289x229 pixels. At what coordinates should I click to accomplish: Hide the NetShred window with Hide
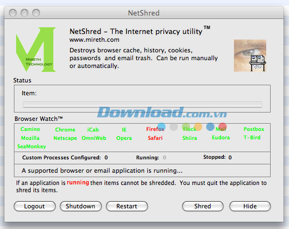click(250, 206)
